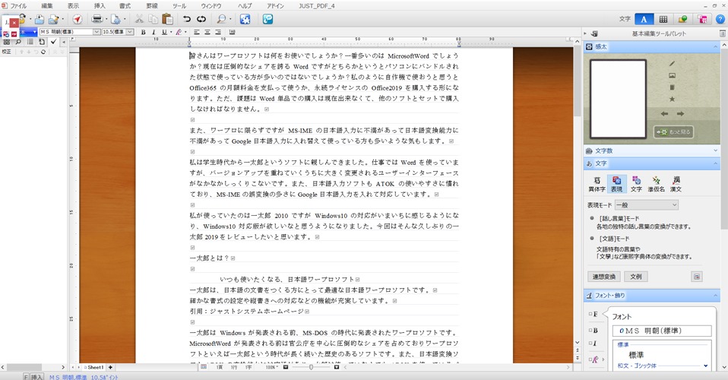728x380 pixels.
Task: Expand the 文字数 panel
Action: point(716,150)
